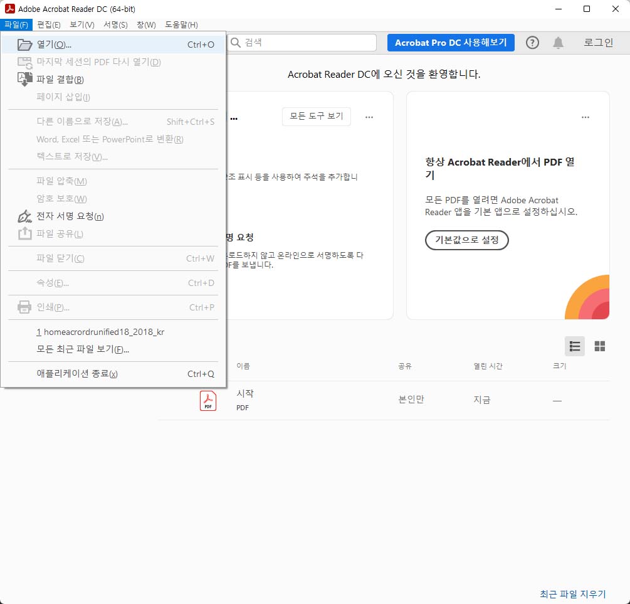Sort by the 크기 column header
This screenshot has height=604, width=630.
pos(559,366)
